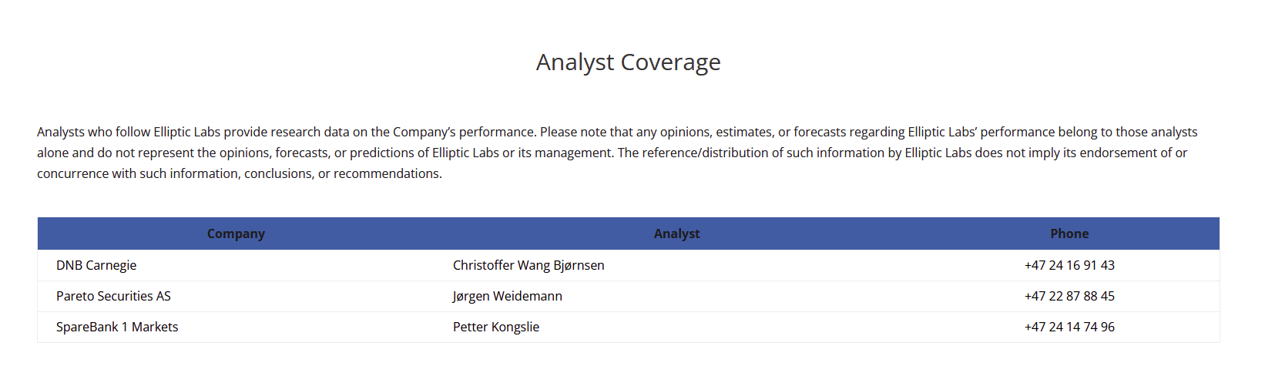The width and height of the screenshot is (1275, 383).
Task: Select the Pareto Securities AS cell
Action: click(113, 296)
